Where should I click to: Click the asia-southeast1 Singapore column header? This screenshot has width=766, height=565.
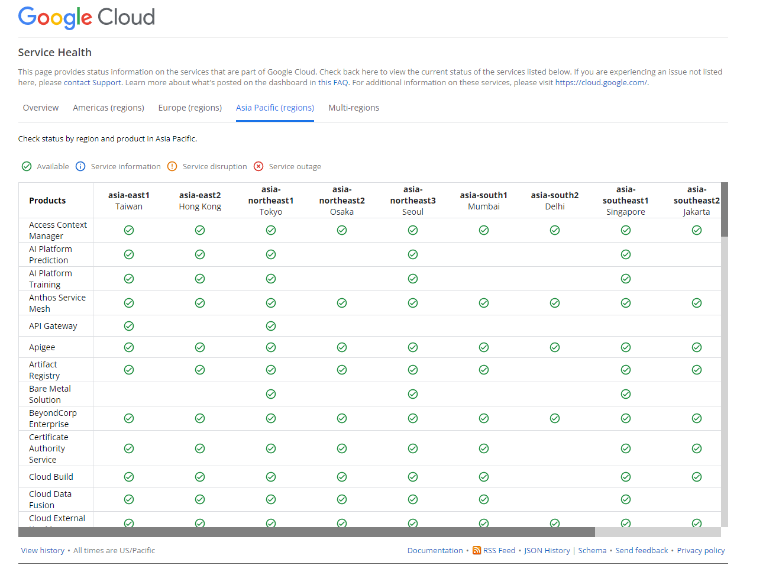[x=626, y=201]
